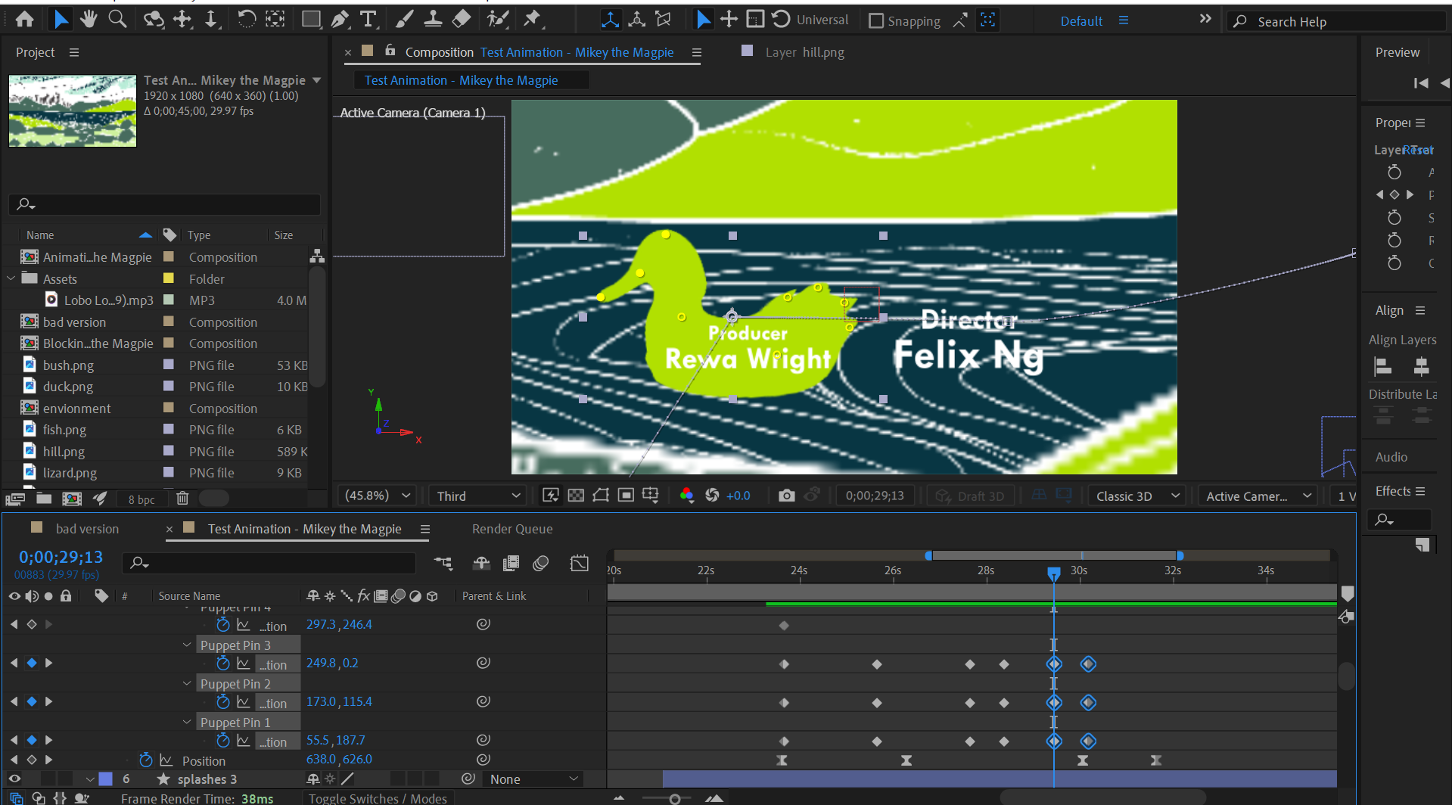This screenshot has width=1452, height=805.
Task: Collapse the Puppet Pin 3 group
Action: (187, 645)
